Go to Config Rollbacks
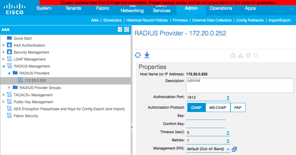The height and width of the screenshot is (155, 296). (x=250, y=20)
